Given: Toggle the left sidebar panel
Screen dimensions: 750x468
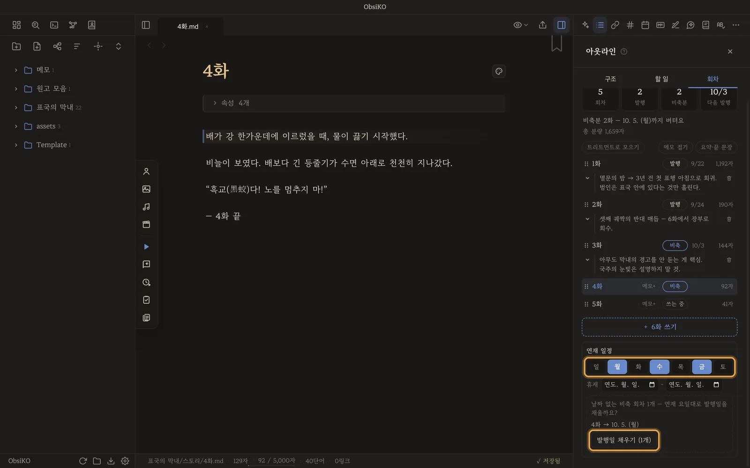Looking at the screenshot, I should [x=146, y=25].
